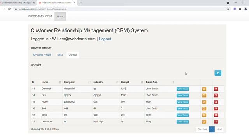Sort table by Company column

coord(77,82)
